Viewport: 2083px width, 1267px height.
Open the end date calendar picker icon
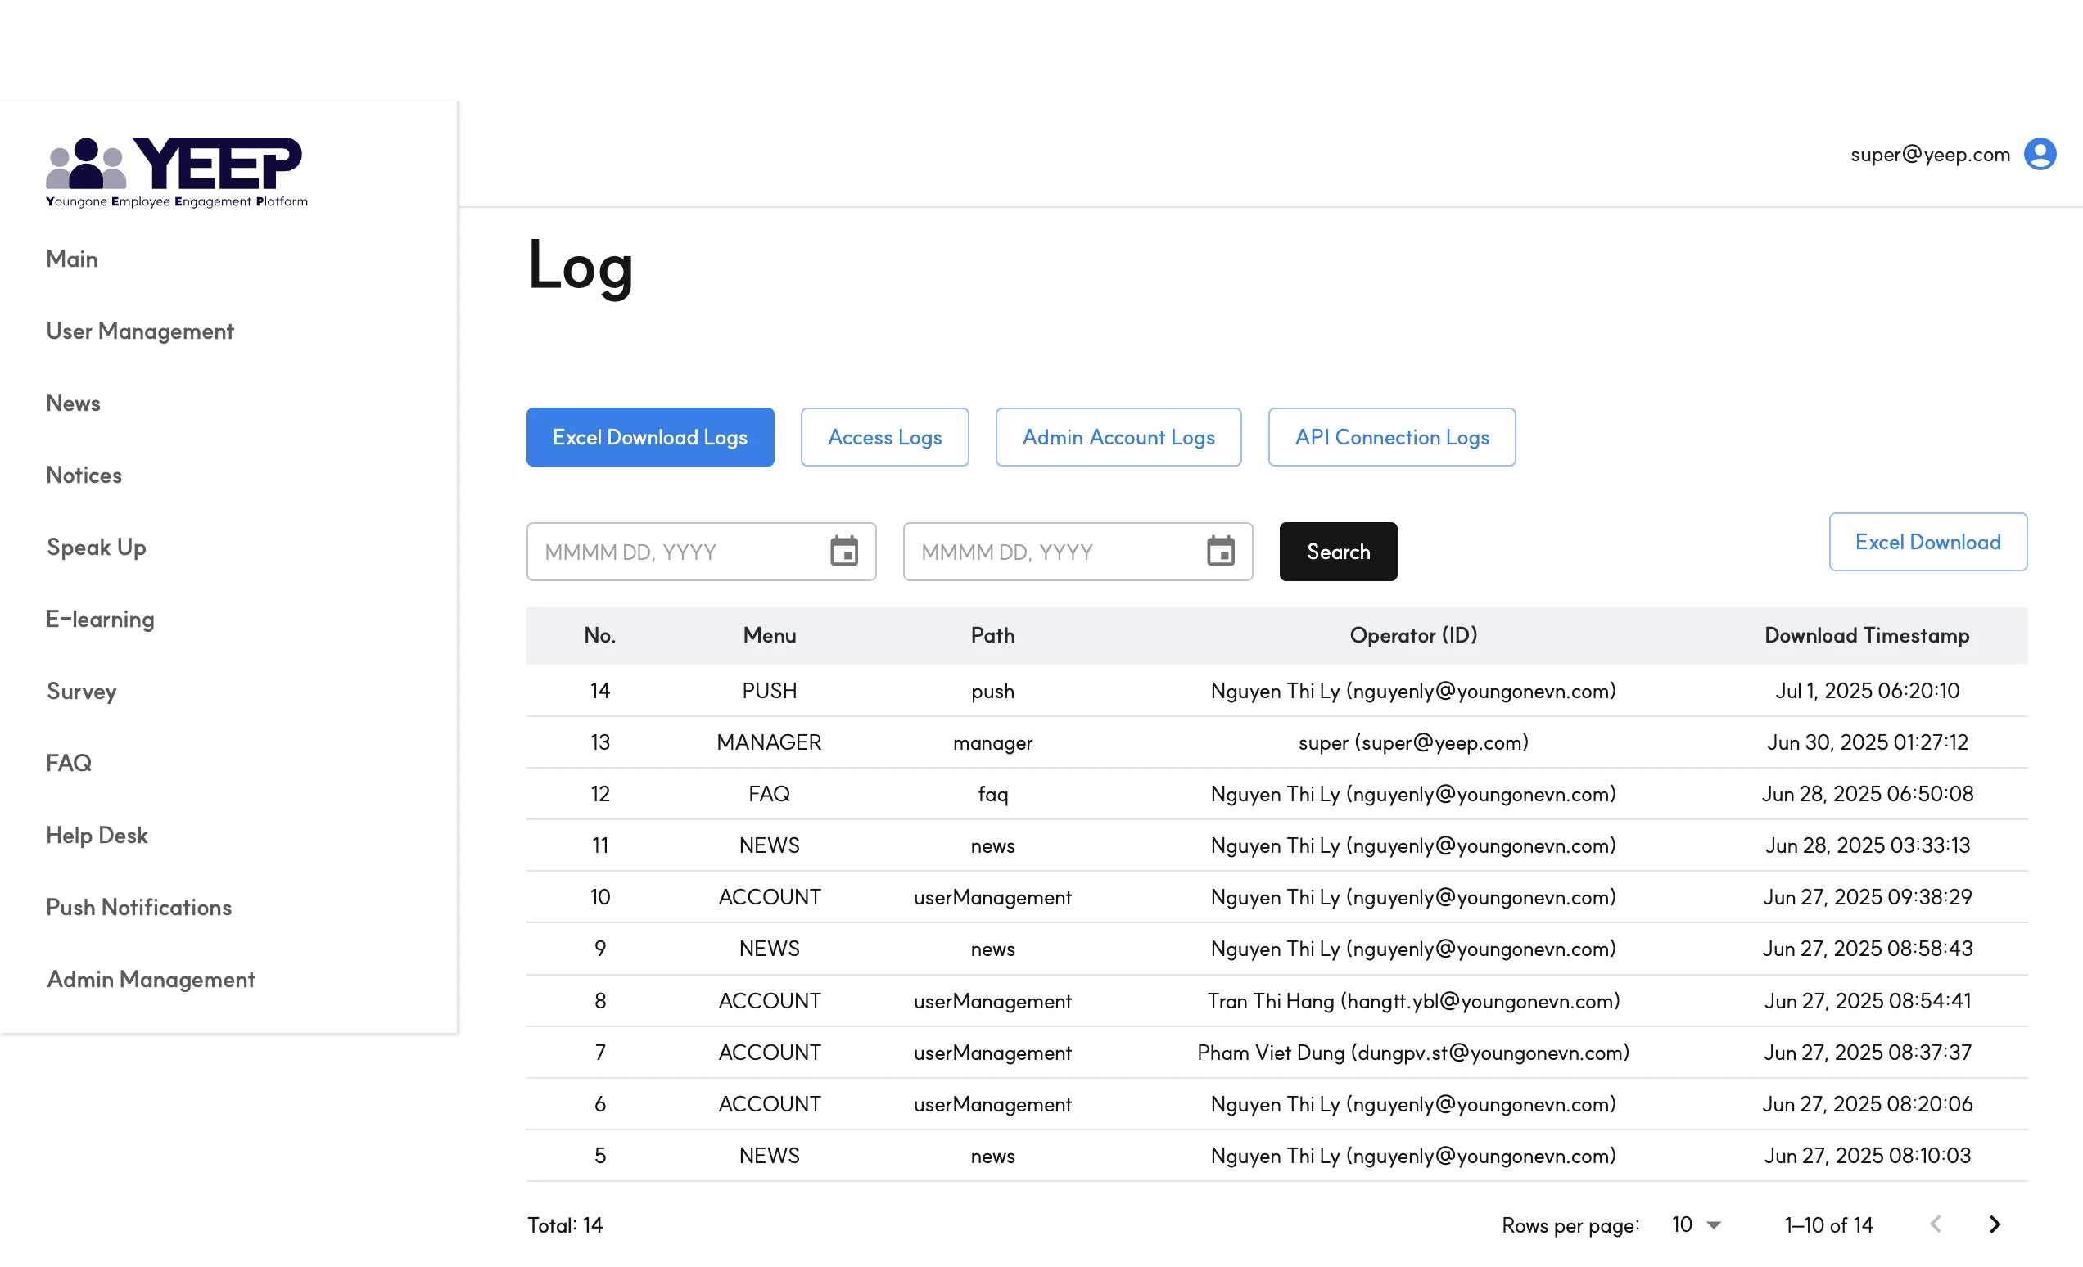click(x=1220, y=551)
